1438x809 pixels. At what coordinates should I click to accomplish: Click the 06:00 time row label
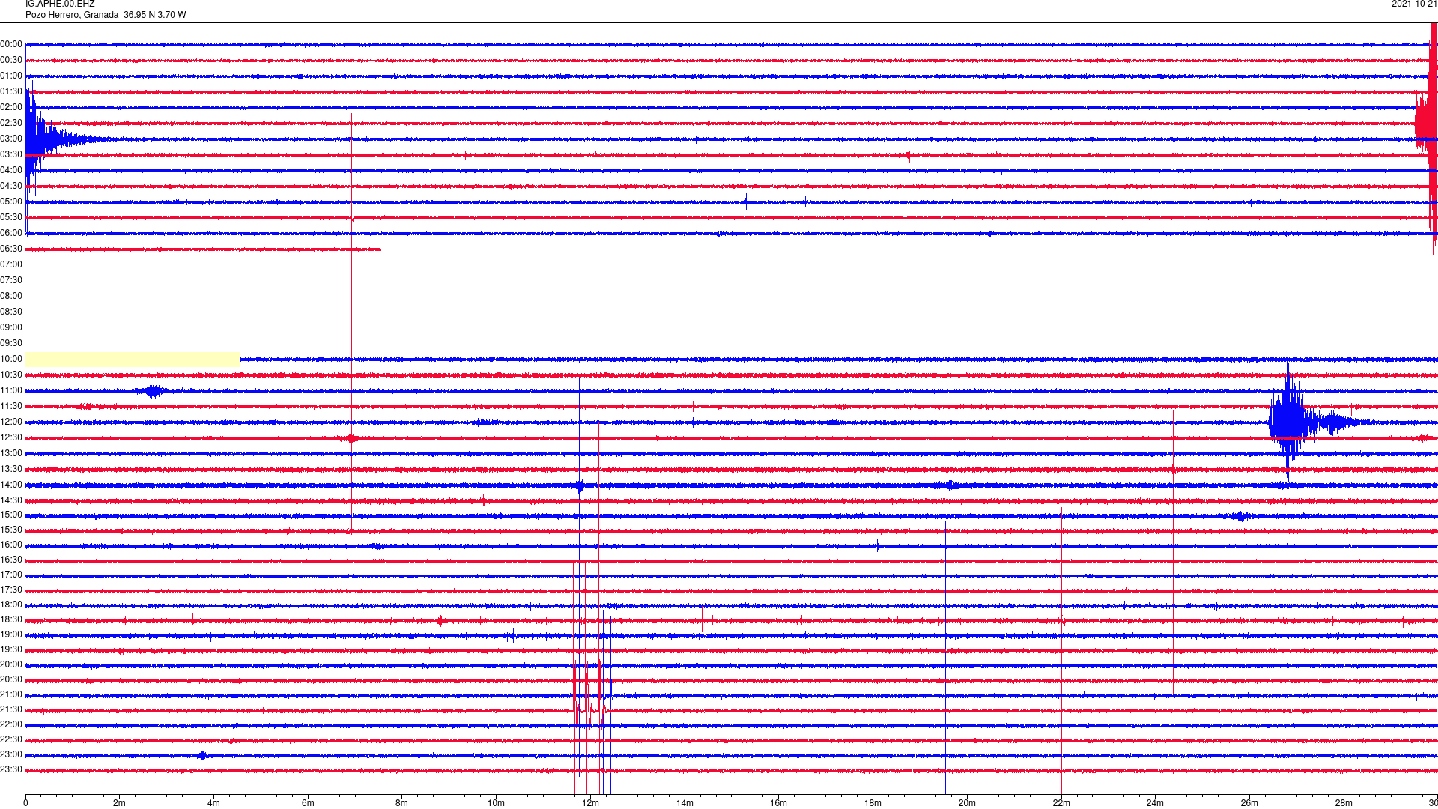pyautogui.click(x=11, y=233)
